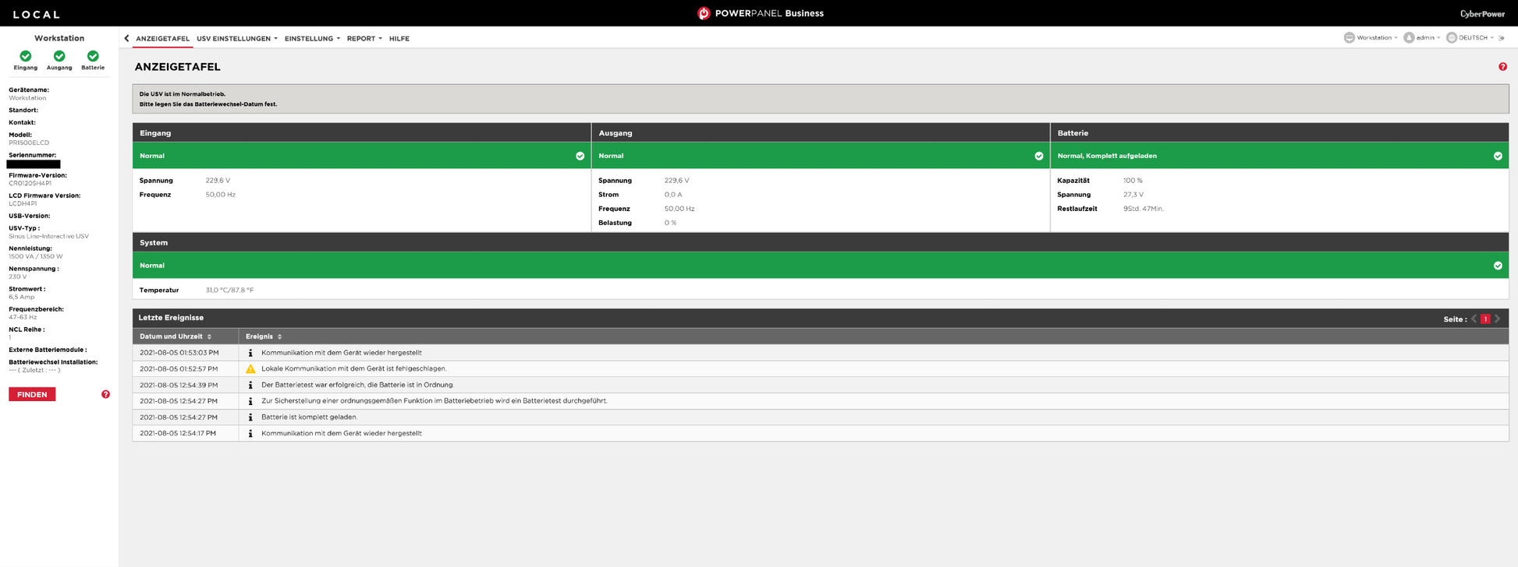This screenshot has width=1518, height=567.
Task: Open the Report dropdown
Action: (364, 38)
